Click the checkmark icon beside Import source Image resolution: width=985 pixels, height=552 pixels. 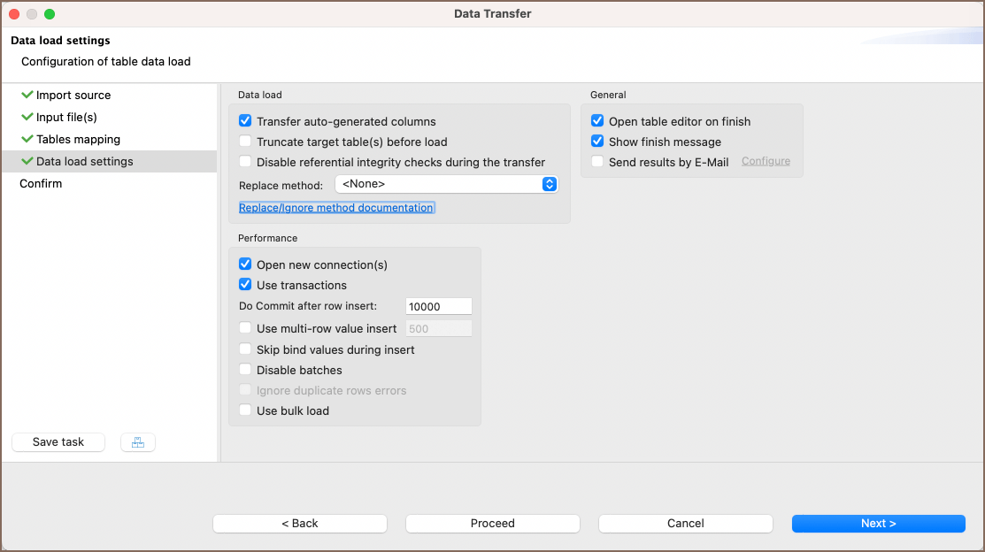click(28, 95)
